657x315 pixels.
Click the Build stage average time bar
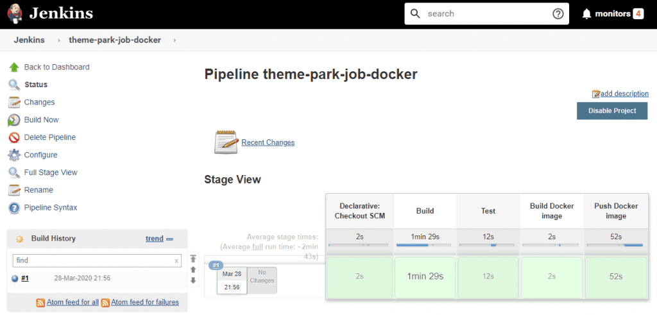(425, 244)
